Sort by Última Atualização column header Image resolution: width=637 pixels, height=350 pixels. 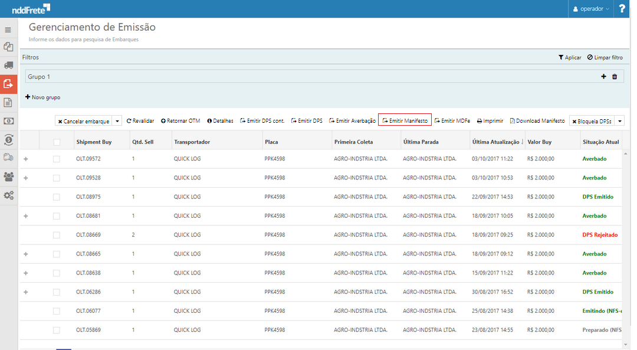click(497, 142)
